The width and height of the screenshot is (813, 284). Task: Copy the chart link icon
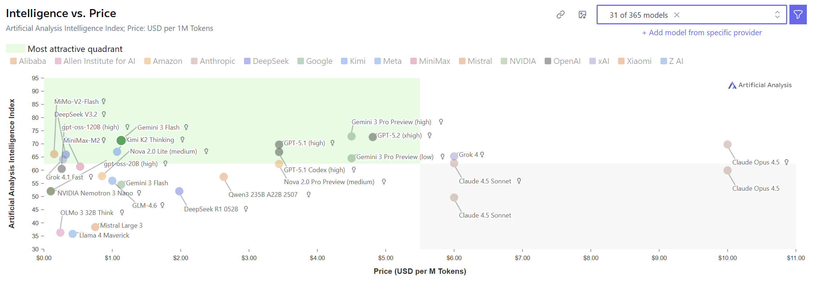[560, 15]
